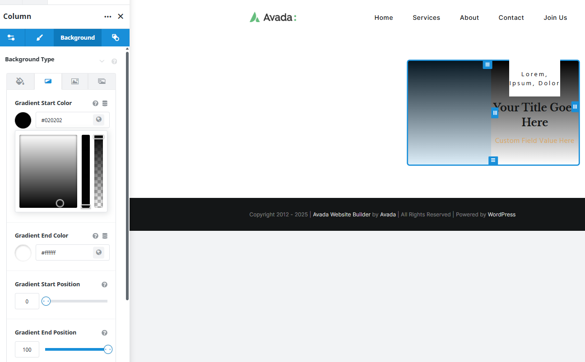Switch to the Background tab
The height and width of the screenshot is (362, 585).
tap(77, 37)
